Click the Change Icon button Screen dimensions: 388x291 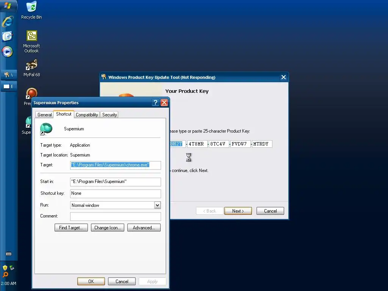tap(107, 228)
